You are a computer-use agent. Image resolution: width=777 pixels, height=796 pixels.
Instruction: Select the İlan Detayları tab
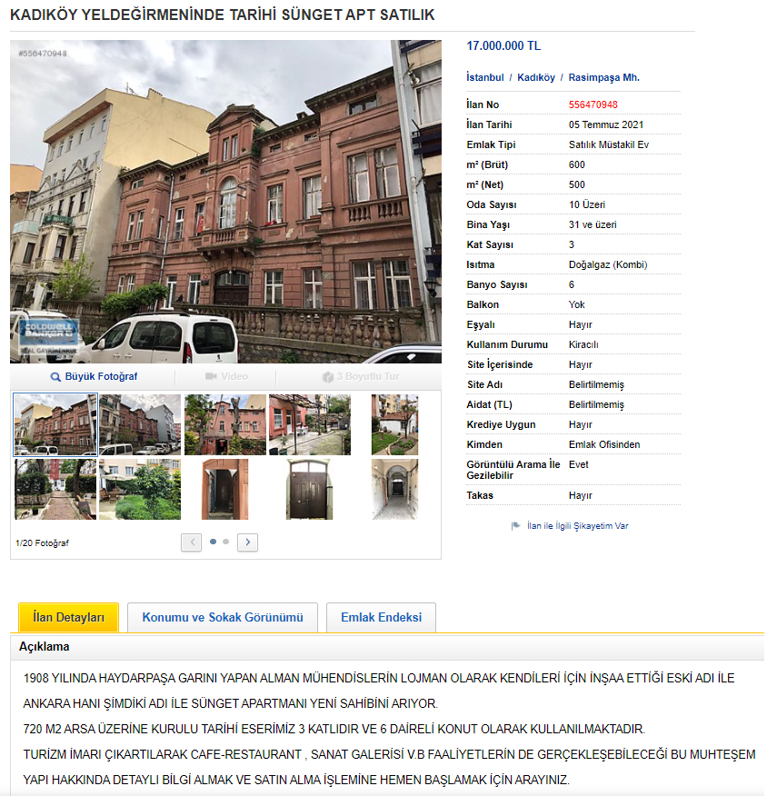tap(68, 618)
